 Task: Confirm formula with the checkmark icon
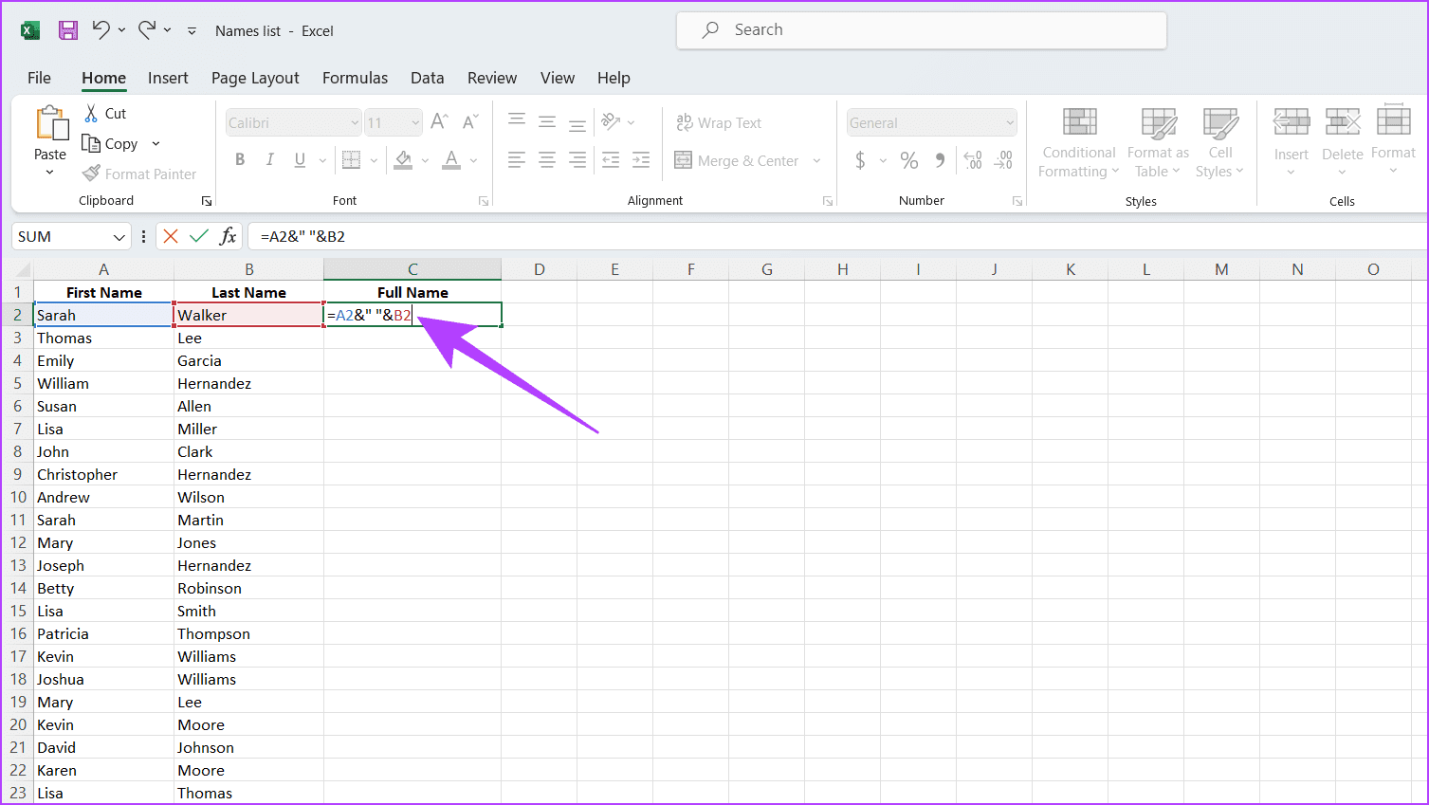[x=199, y=236]
